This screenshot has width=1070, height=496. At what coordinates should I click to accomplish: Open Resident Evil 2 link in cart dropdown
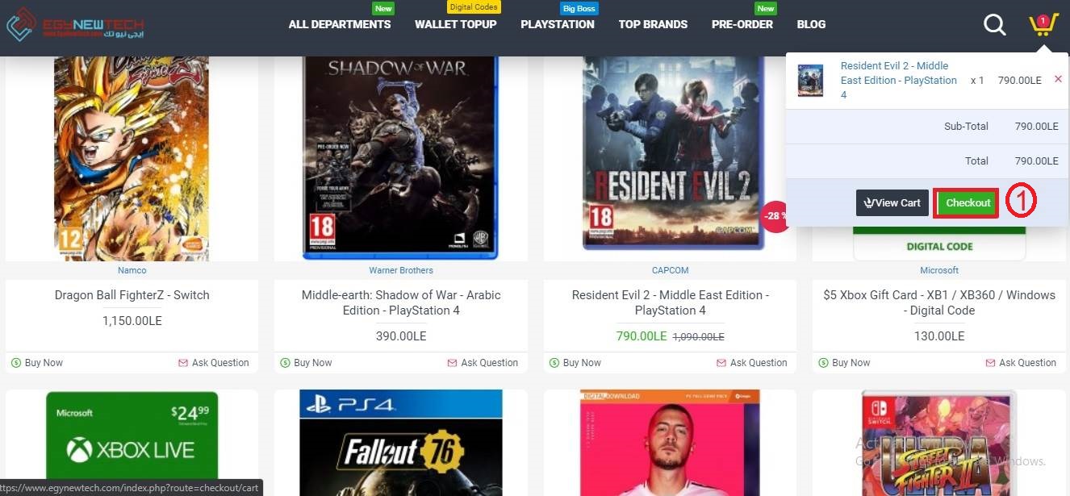pyautogui.click(x=899, y=80)
